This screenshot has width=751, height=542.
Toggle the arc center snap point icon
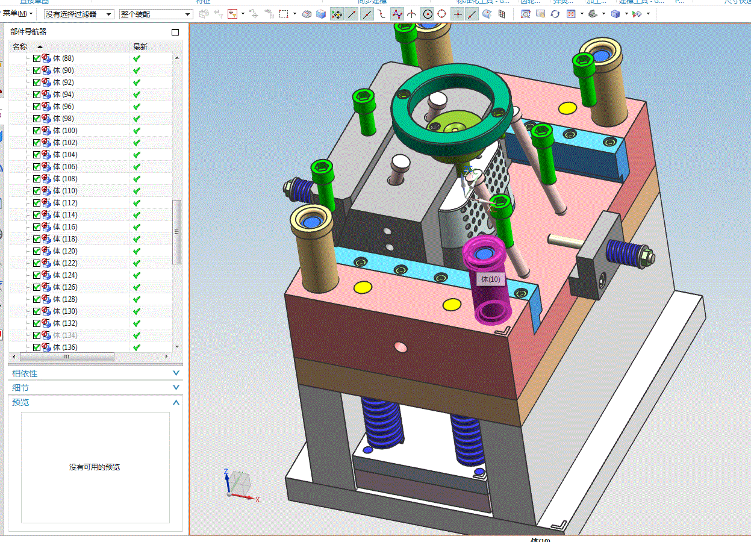point(428,14)
